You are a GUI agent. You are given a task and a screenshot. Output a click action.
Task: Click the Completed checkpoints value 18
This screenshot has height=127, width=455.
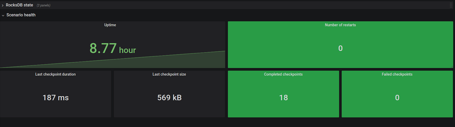pyautogui.click(x=284, y=98)
